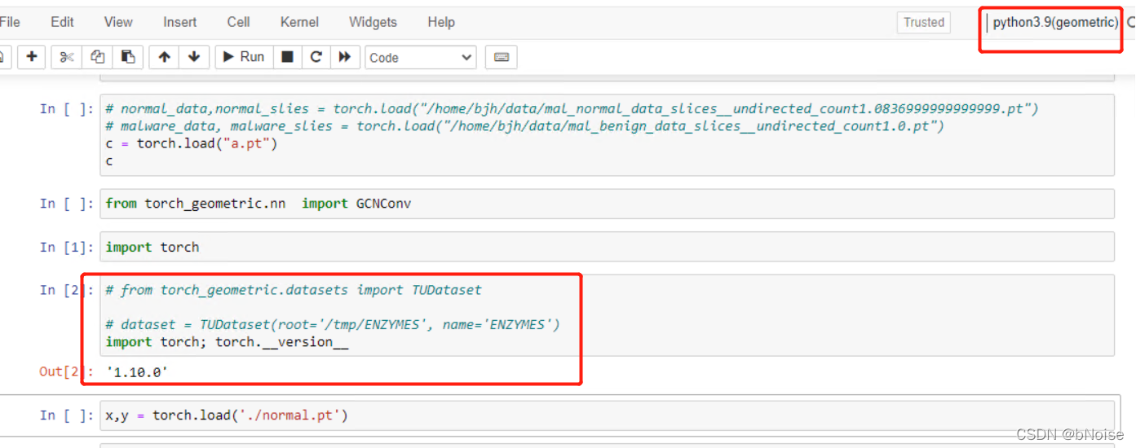Click the python3.9(geometric) kernel name
Image resolution: width=1136 pixels, height=448 pixels.
tap(1055, 23)
